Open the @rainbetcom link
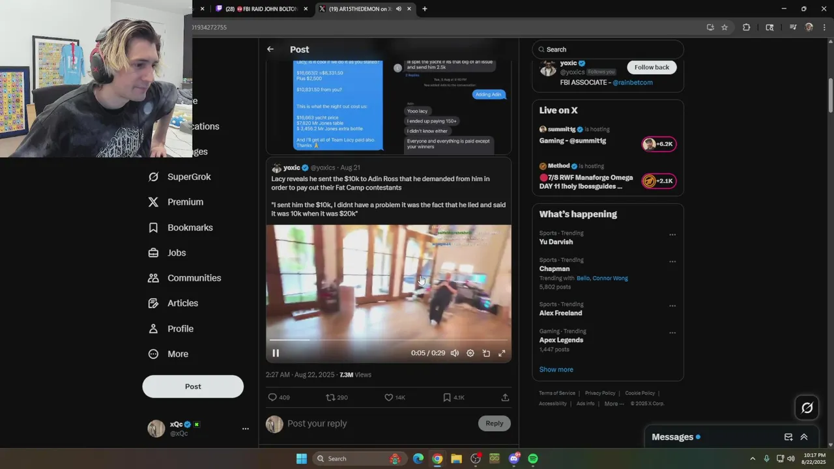 [632, 83]
